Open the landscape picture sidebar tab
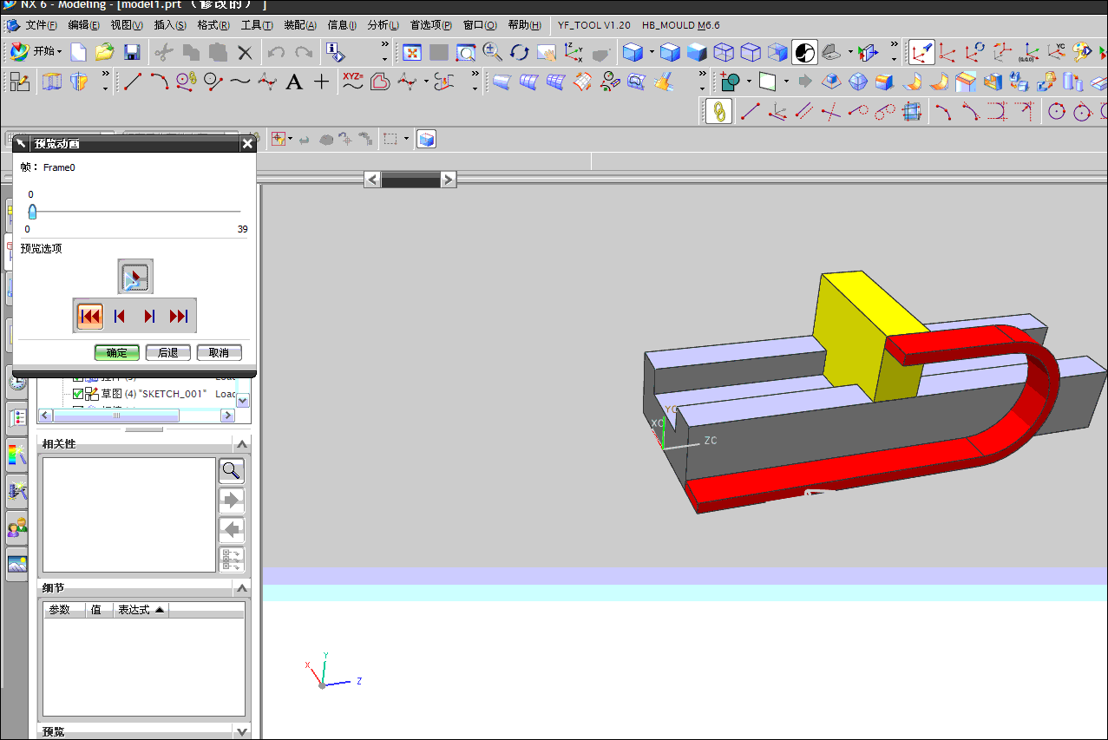Image resolution: width=1108 pixels, height=740 pixels. pos(16,564)
